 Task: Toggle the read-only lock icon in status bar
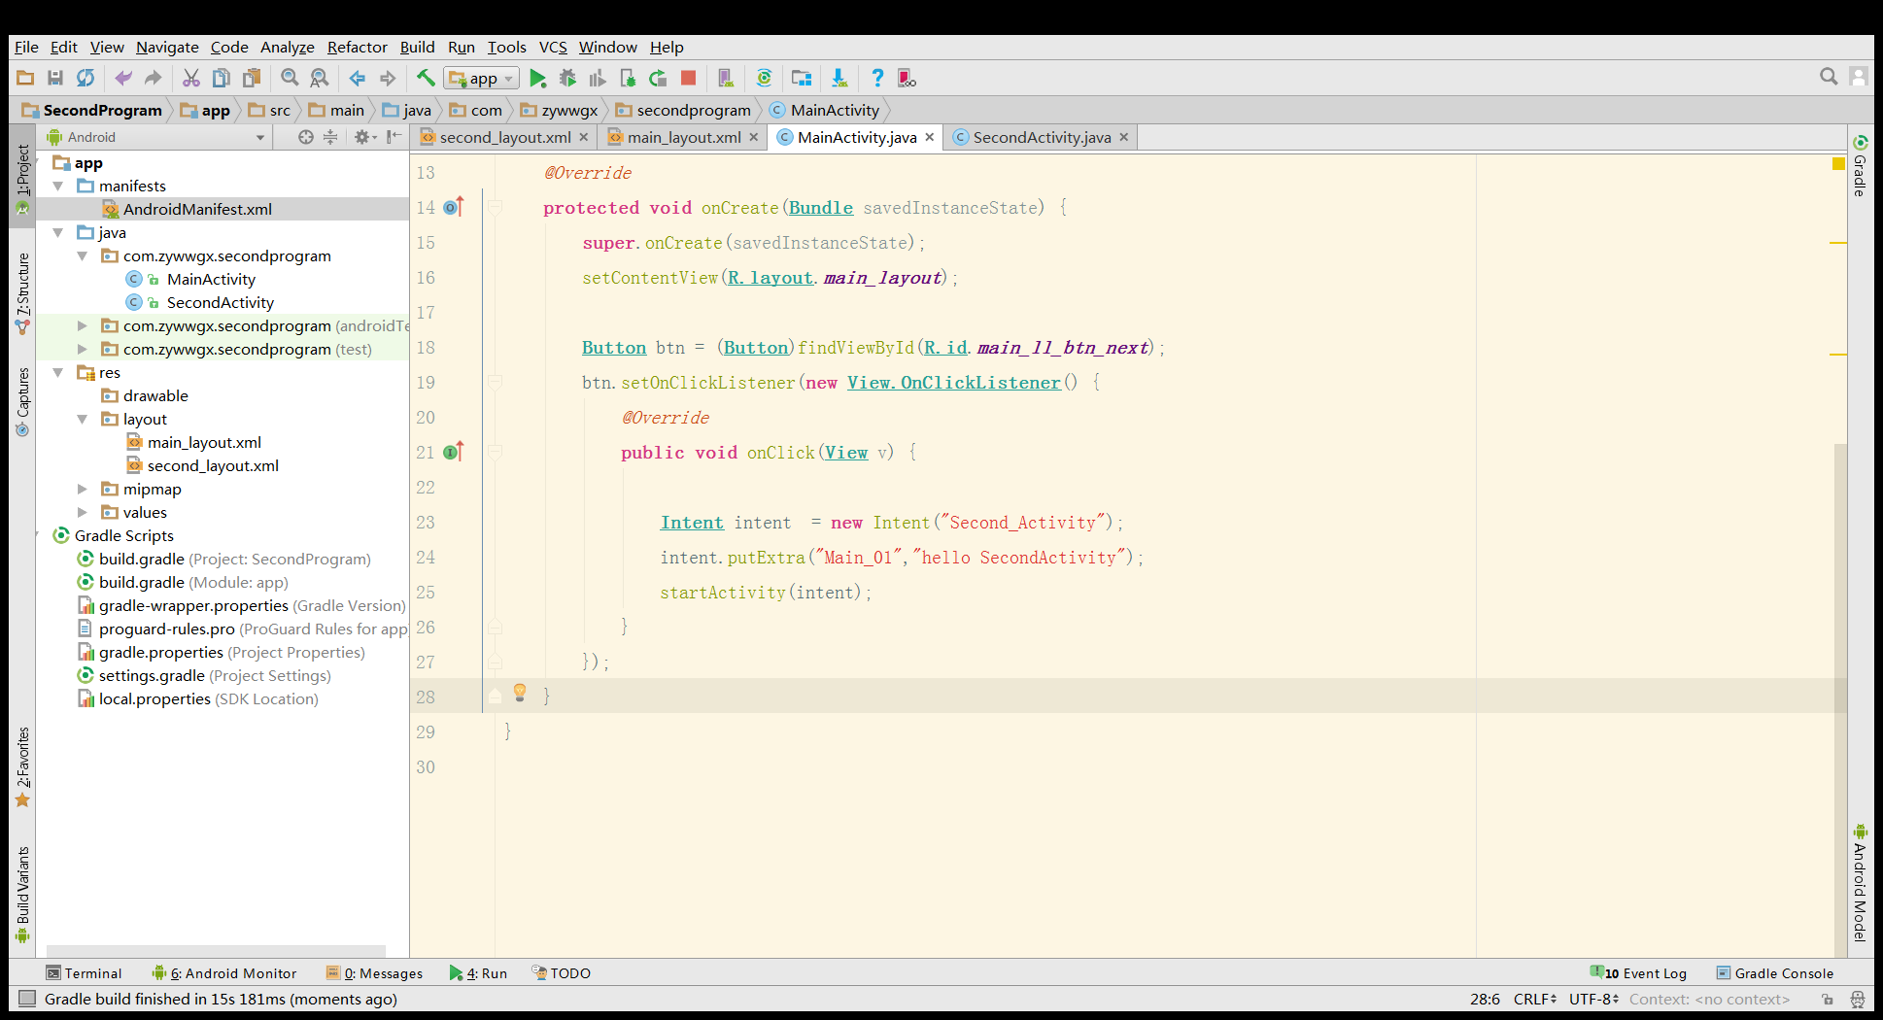pyautogui.click(x=1828, y=999)
